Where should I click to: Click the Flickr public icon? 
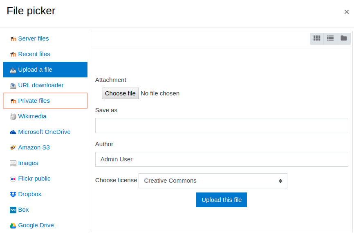pyautogui.click(x=13, y=179)
